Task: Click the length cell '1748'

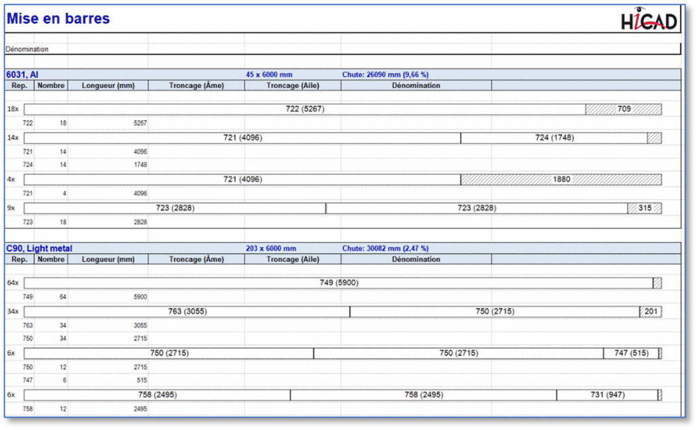Action: point(140,165)
